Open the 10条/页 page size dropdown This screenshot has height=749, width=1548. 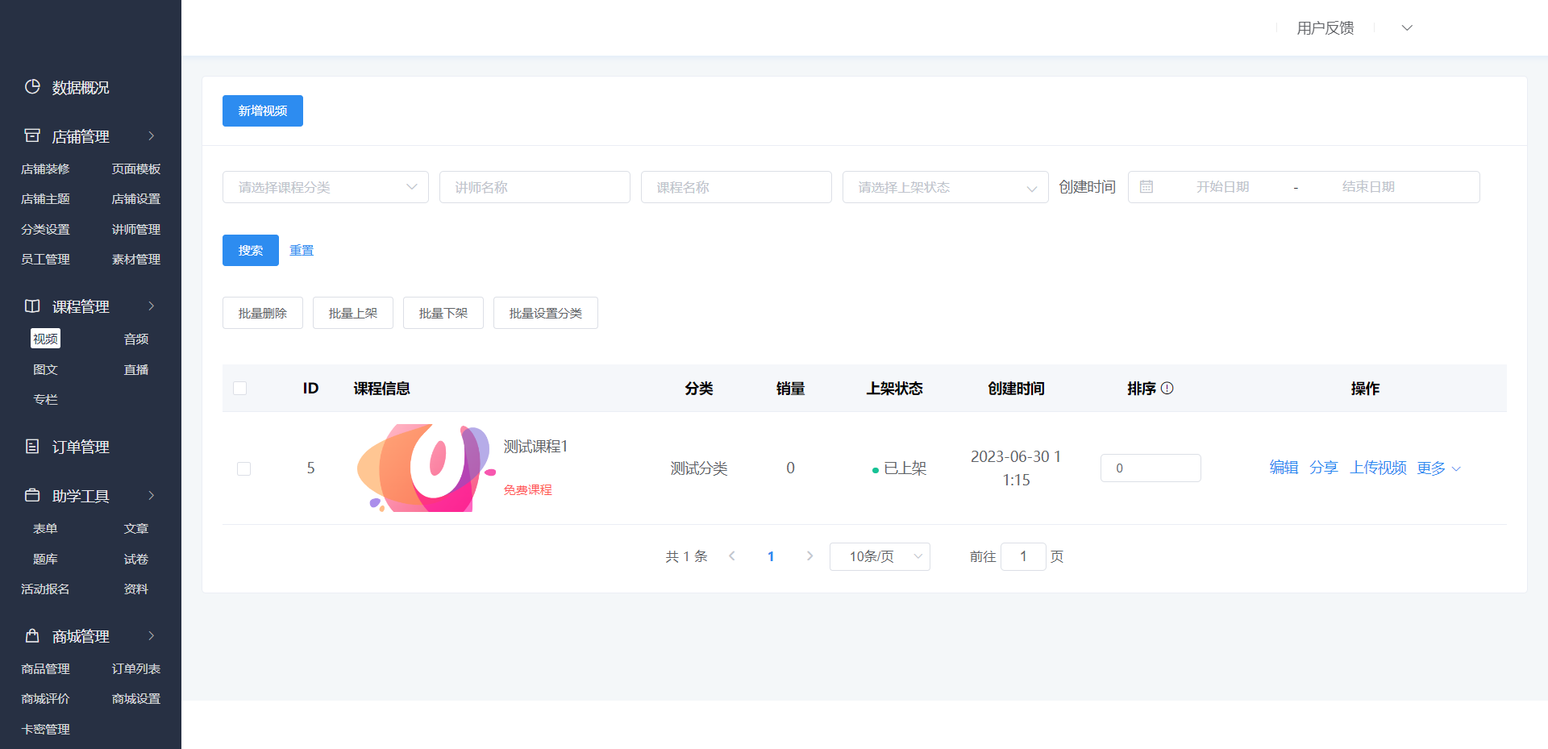[879, 556]
